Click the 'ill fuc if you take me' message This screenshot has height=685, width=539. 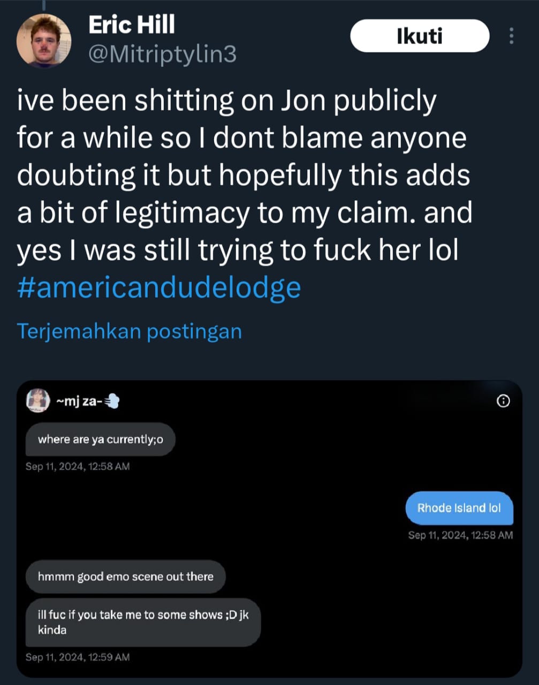tap(143, 622)
